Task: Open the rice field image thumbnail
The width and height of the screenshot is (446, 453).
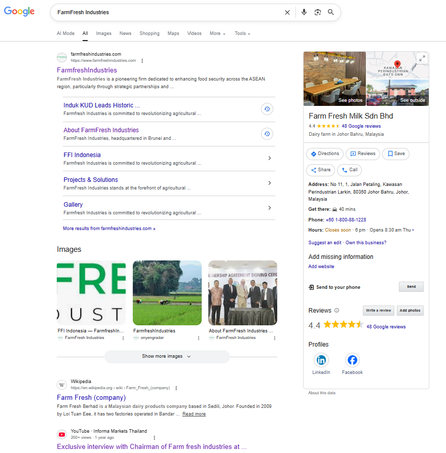Action: point(167,293)
